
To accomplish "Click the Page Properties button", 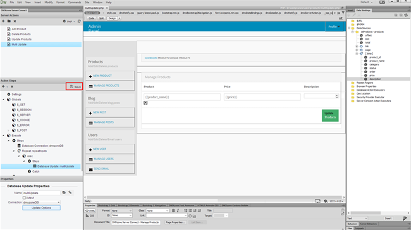I will (175, 222).
